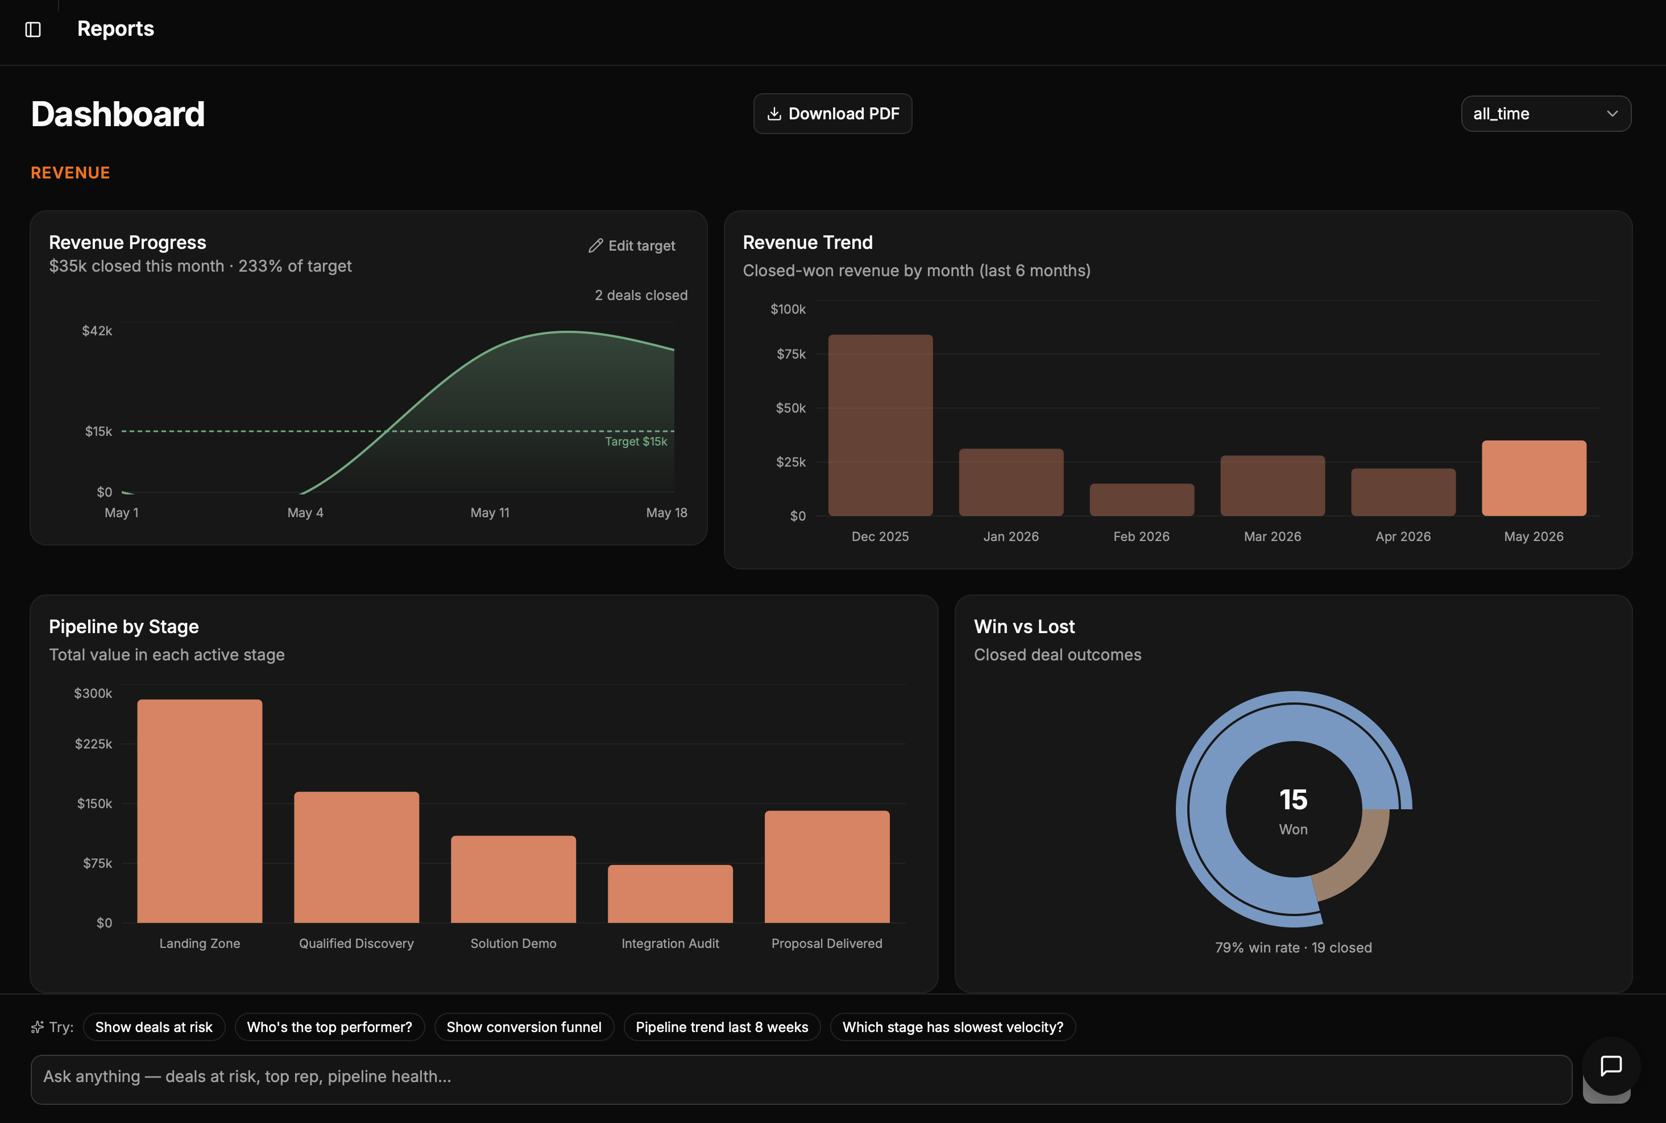
Task: Toggle the sidebar panel icon
Action: [33, 30]
